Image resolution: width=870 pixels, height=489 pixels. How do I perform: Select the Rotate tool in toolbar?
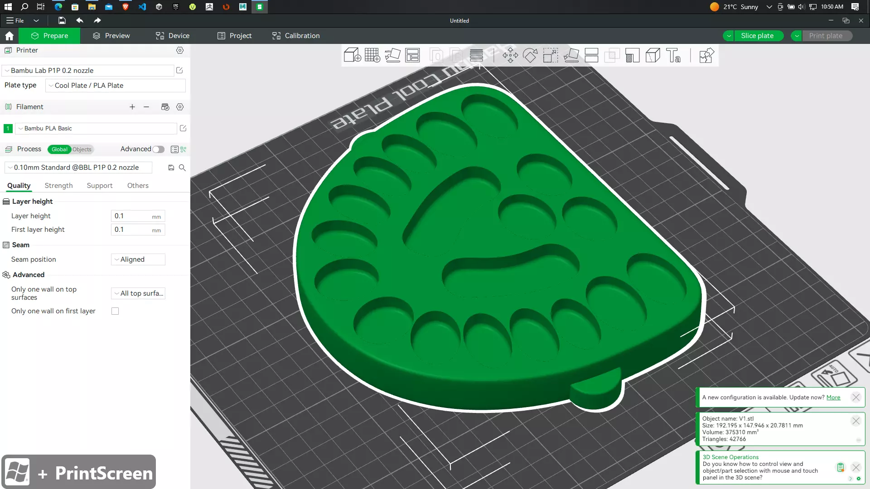tap(530, 55)
